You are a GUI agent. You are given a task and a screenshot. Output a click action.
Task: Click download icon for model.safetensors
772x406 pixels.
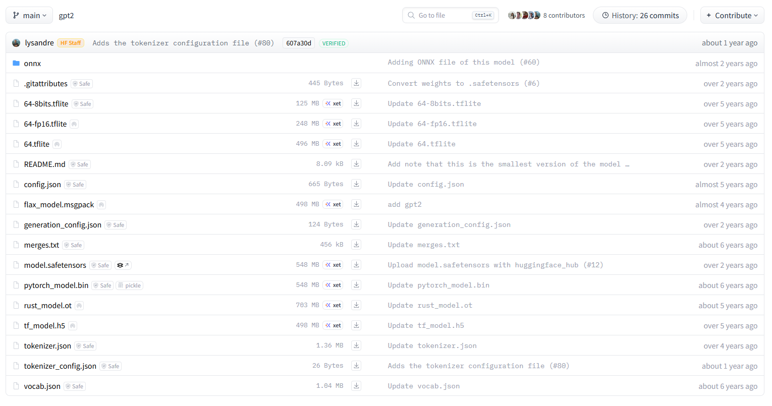coord(356,265)
